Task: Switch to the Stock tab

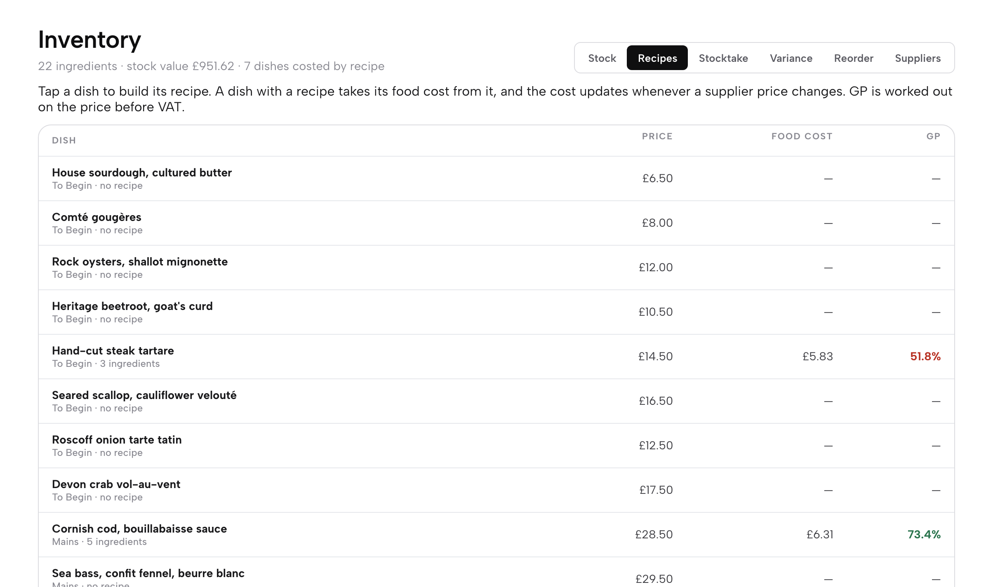Action: tap(602, 58)
